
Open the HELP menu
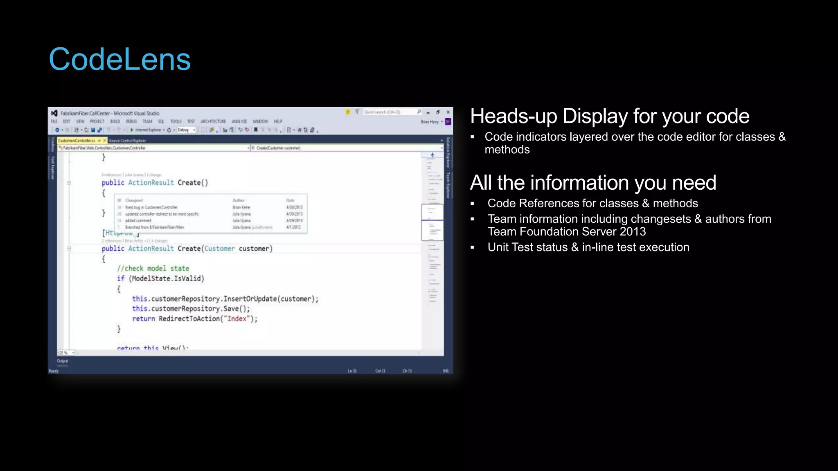pyautogui.click(x=278, y=121)
